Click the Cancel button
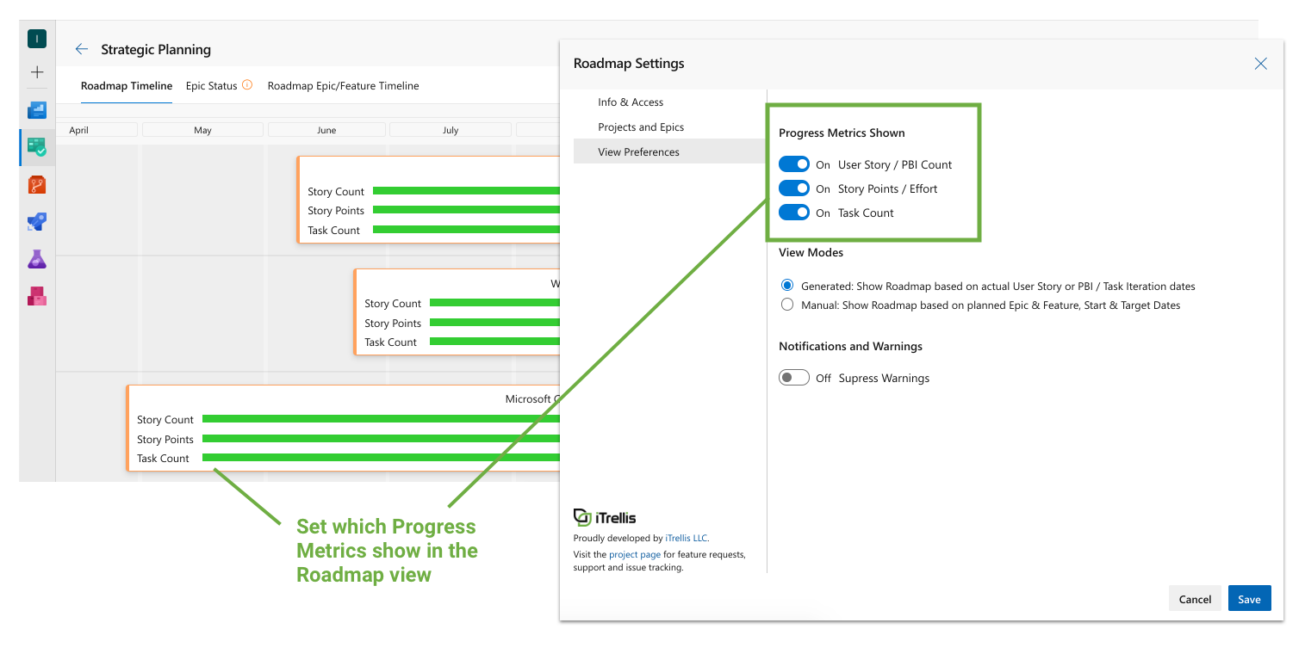Screen dimensions: 1305x660 tap(1195, 599)
